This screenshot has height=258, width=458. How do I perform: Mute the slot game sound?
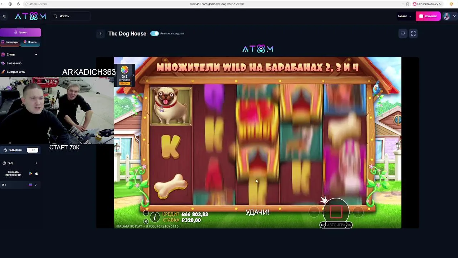pos(146,221)
